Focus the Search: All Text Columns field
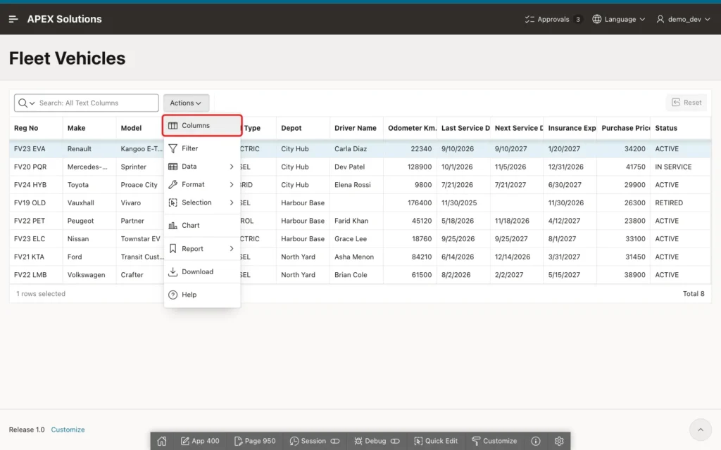Viewport: 721px width, 450px height. pyautogui.click(x=97, y=103)
